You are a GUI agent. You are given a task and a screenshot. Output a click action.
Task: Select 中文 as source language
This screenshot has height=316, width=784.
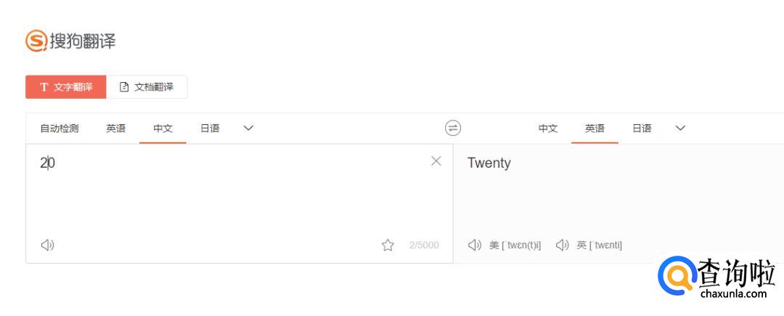click(x=163, y=129)
